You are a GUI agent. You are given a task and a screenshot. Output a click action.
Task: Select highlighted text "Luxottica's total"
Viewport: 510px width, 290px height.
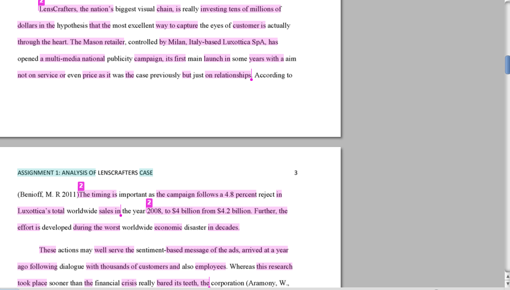coord(41,211)
